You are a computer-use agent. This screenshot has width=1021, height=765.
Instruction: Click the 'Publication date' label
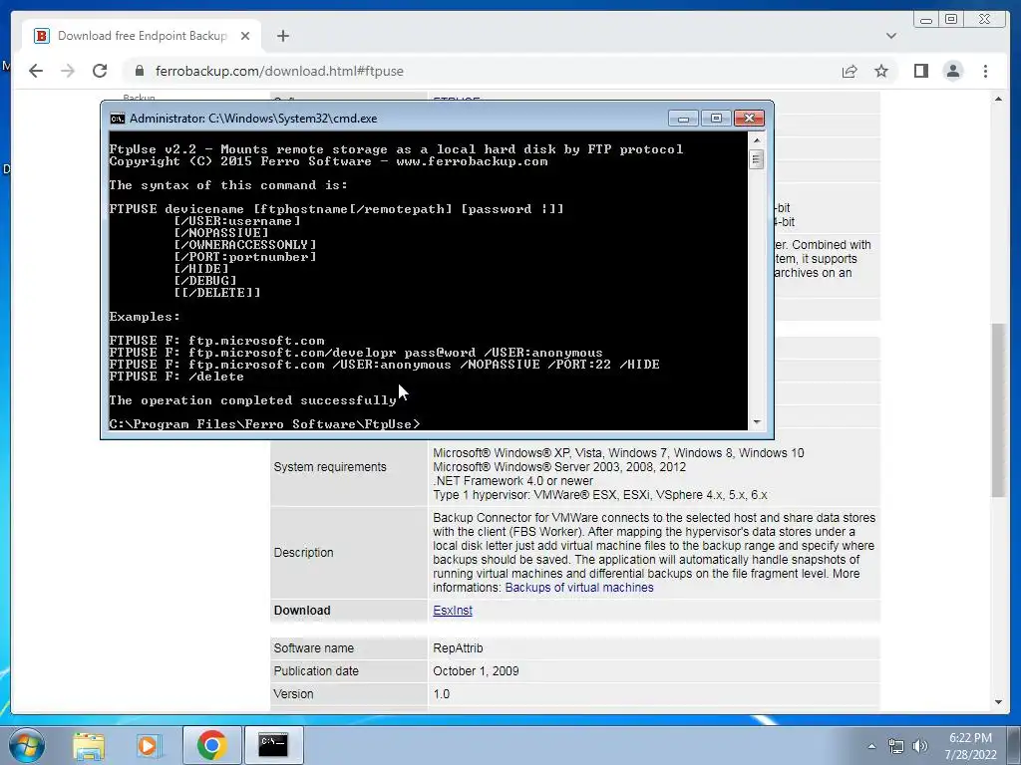pos(316,670)
